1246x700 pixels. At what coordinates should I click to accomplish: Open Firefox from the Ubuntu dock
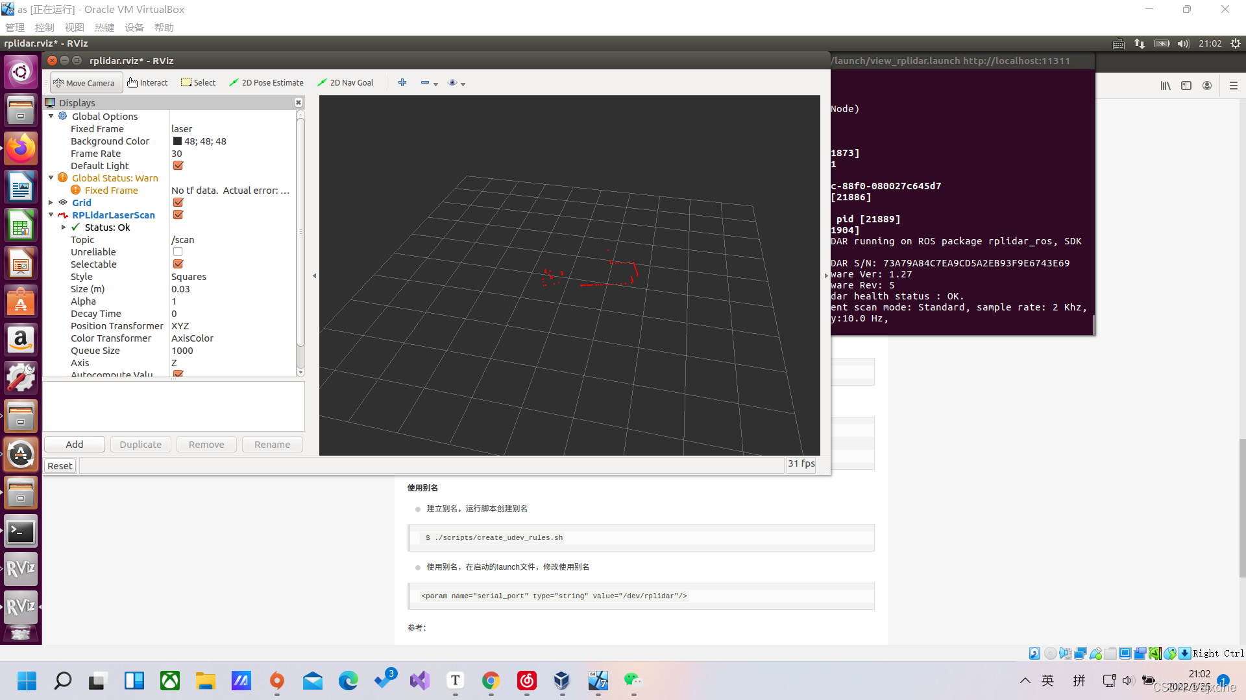(x=21, y=149)
